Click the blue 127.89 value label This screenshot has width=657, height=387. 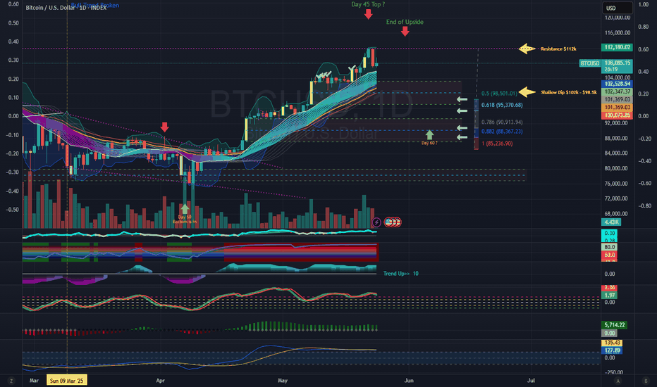pyautogui.click(x=612, y=350)
